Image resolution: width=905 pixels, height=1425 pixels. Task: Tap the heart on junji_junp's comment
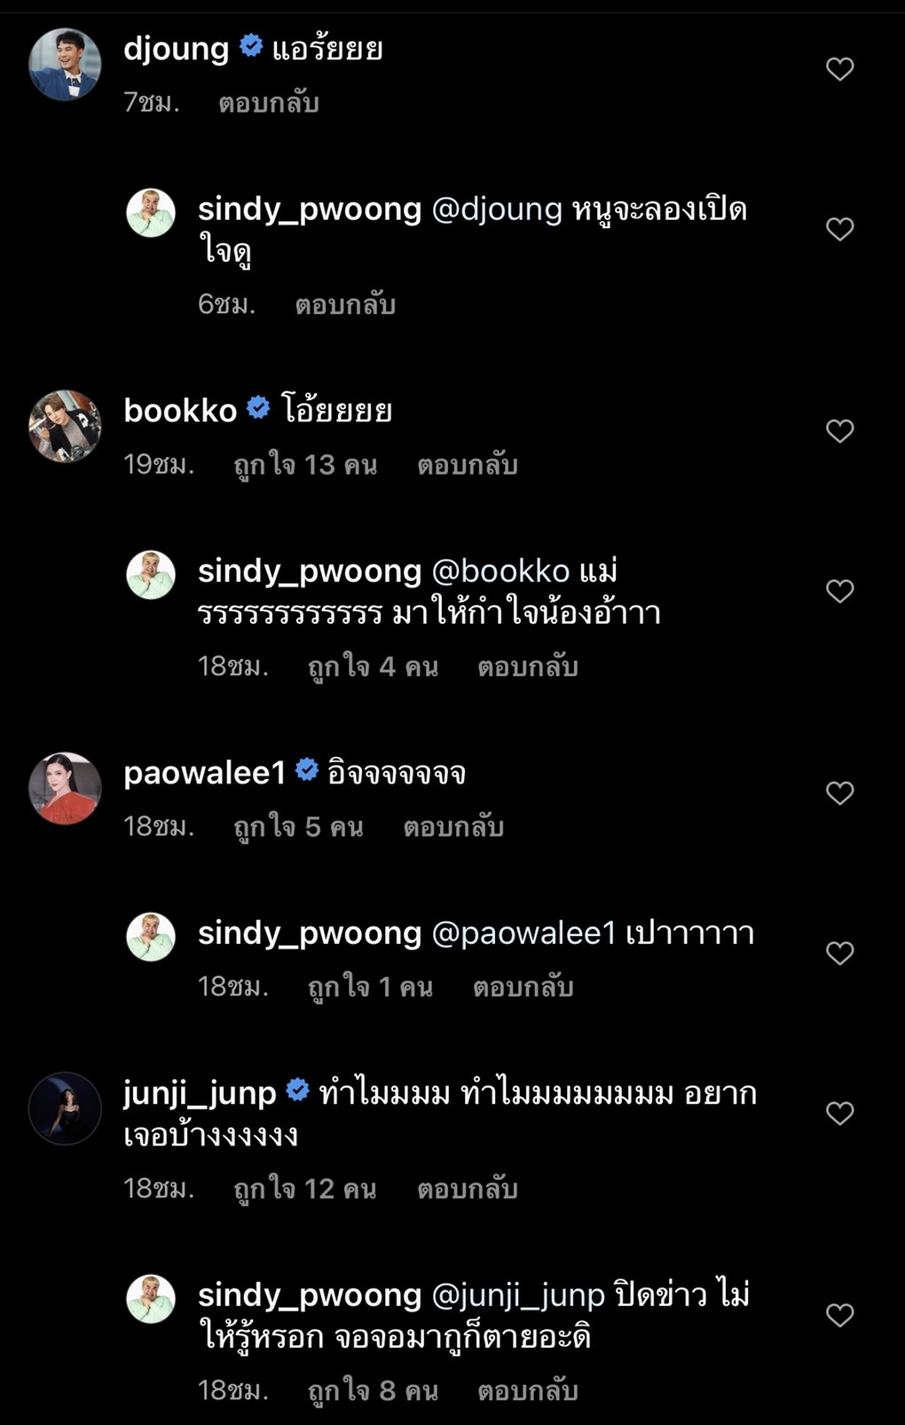click(839, 1114)
